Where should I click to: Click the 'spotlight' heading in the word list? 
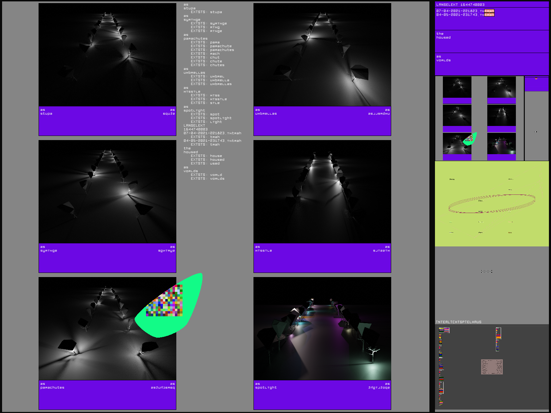(x=194, y=110)
